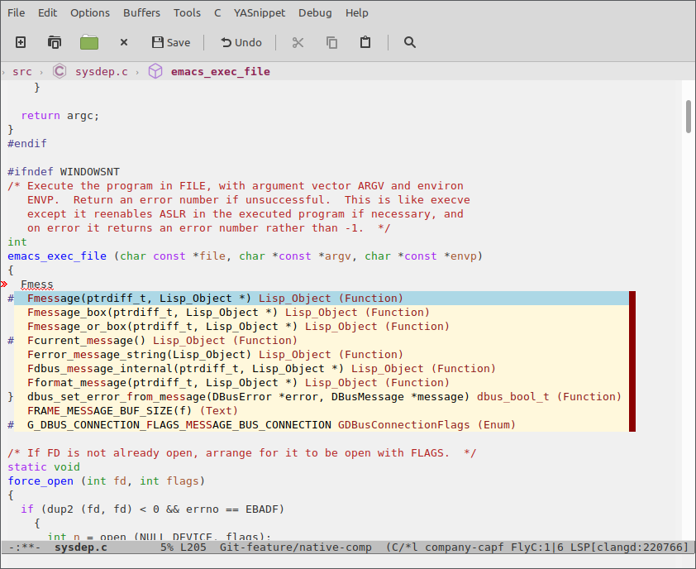Viewport: 696px width, 569px height.
Task: Click the scissors Cut icon
Action: pyautogui.click(x=298, y=42)
